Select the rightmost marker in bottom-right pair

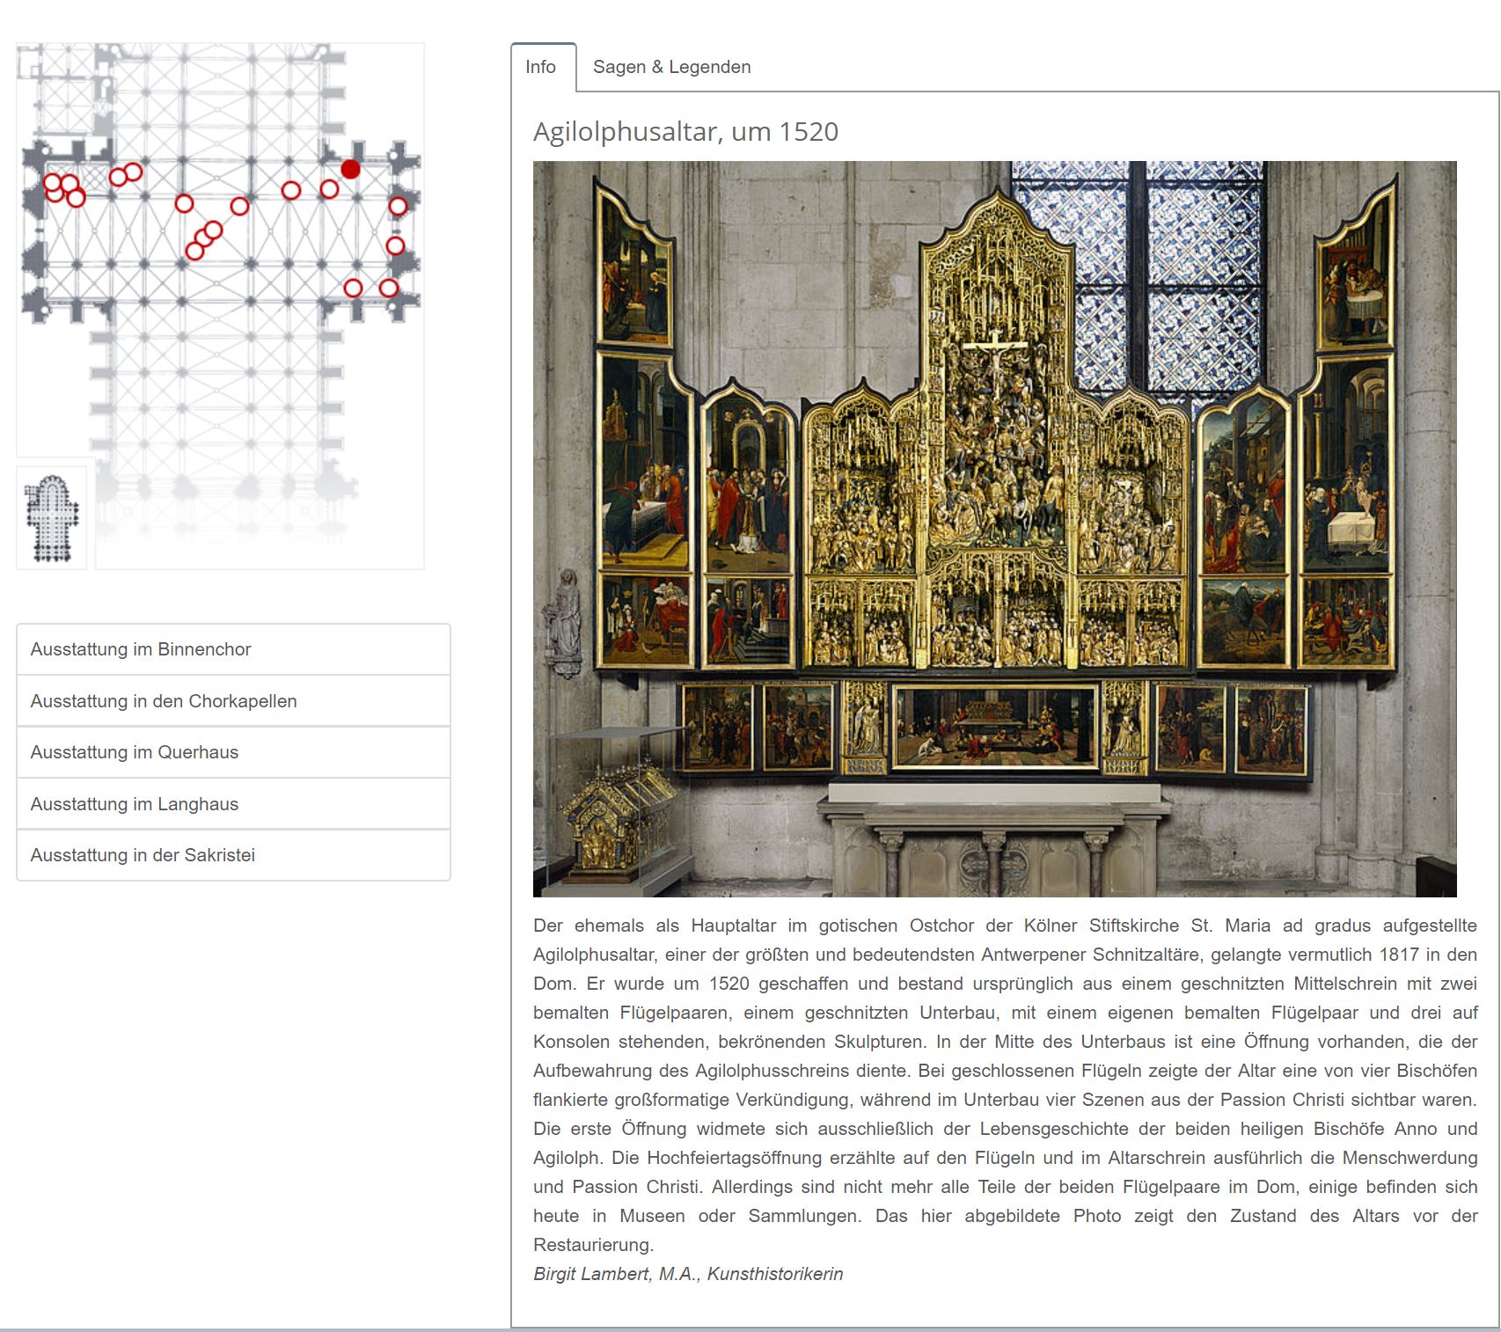388,288
